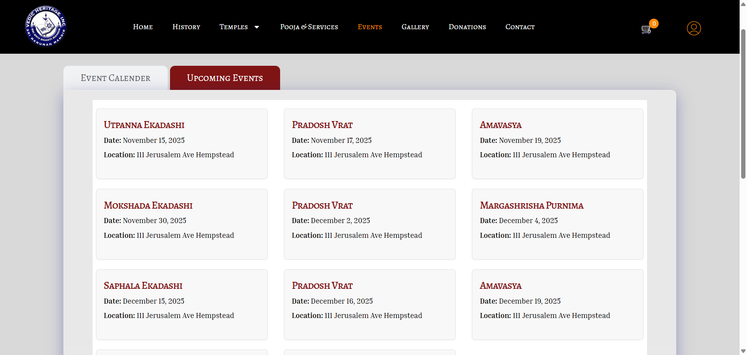Visit the Gallery page
The image size is (747, 355).
(415, 27)
